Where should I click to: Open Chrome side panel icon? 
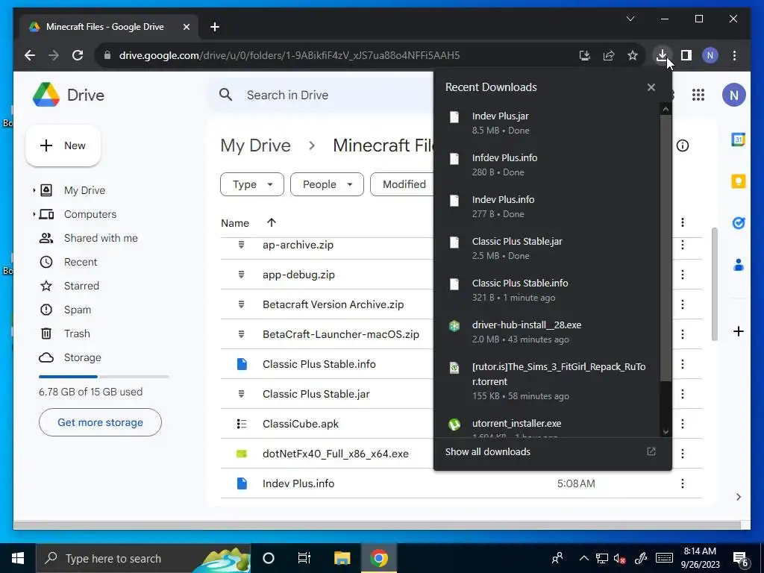[686, 55]
